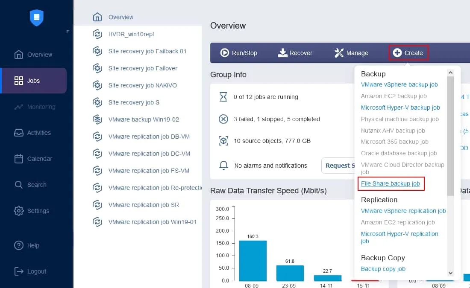Click the Logout icon in sidebar
The height and width of the screenshot is (288, 470).
[x=19, y=271]
